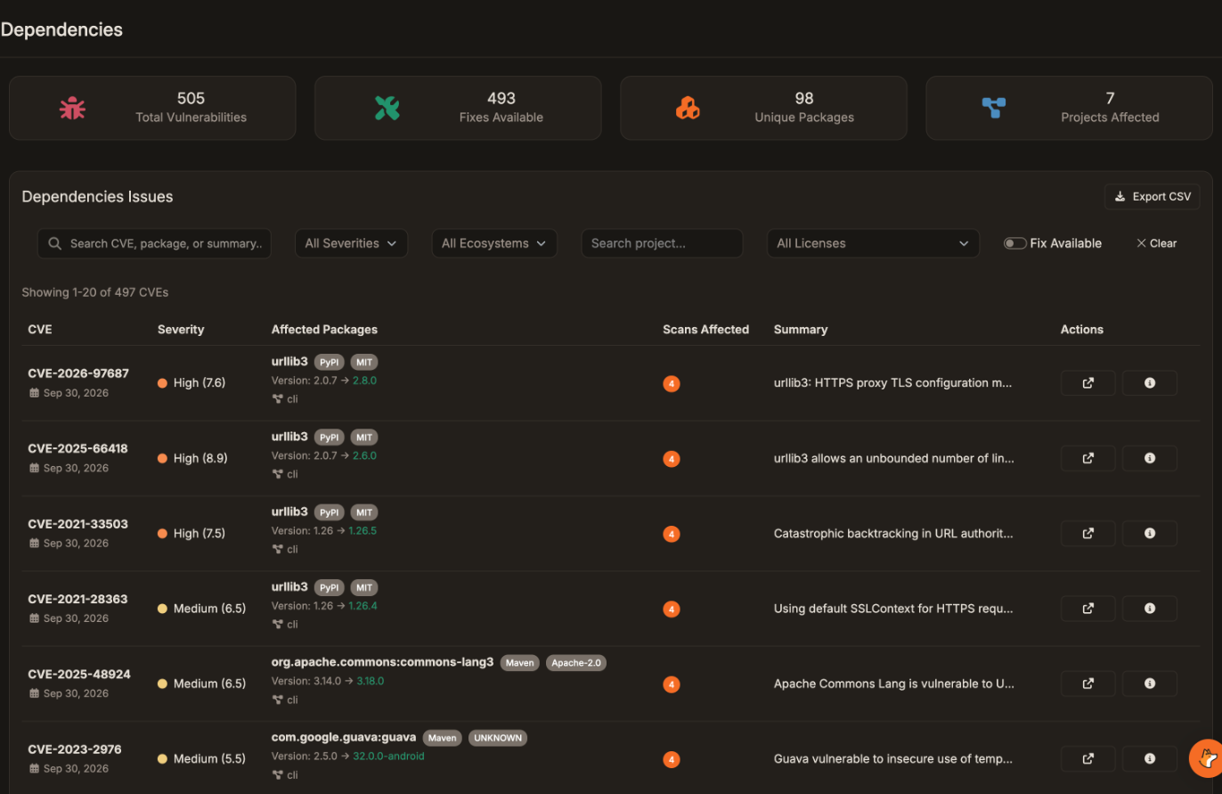Click the search magnifier icon
1222x794 pixels.
tap(55, 243)
